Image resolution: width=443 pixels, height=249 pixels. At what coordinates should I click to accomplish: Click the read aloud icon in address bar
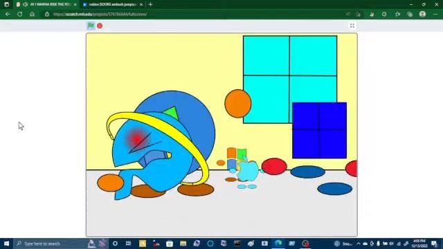(x=347, y=14)
